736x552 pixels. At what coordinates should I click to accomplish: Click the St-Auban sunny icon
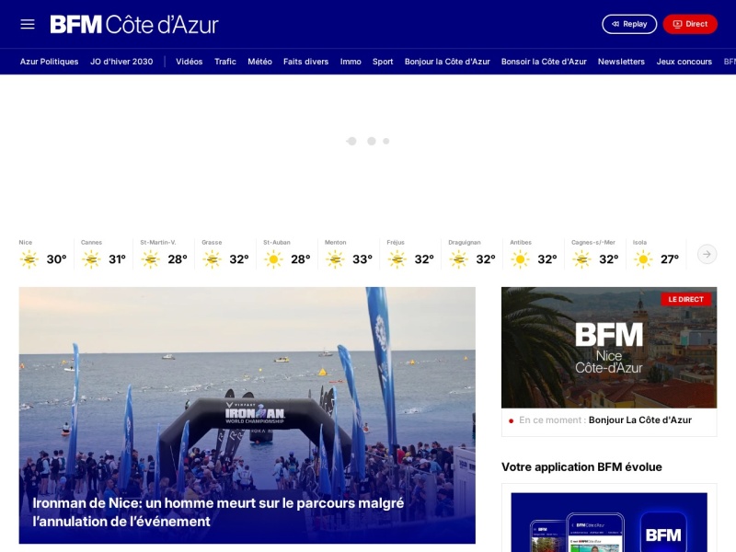pyautogui.click(x=273, y=259)
